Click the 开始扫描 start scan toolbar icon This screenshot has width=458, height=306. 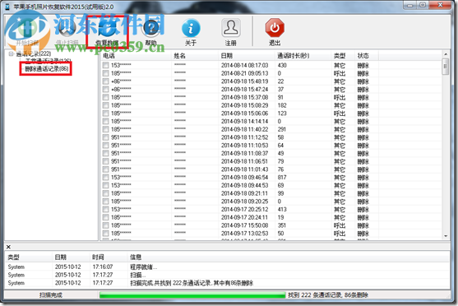(26, 29)
